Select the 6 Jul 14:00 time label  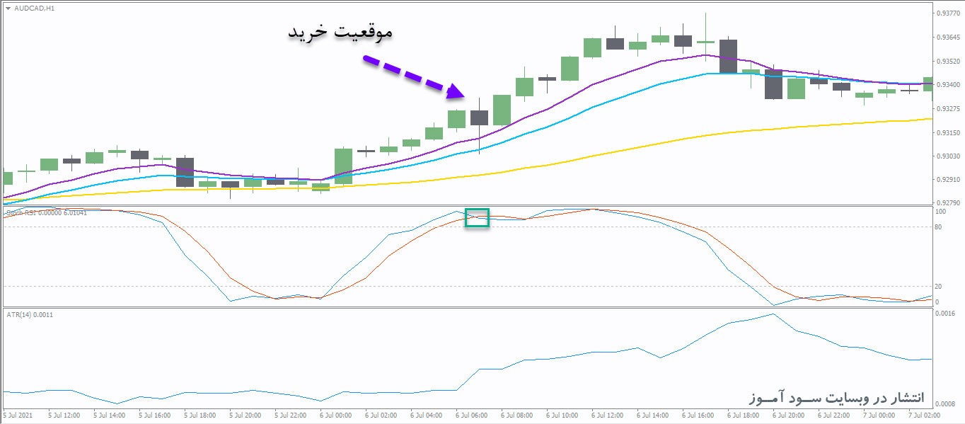pyautogui.click(x=652, y=415)
